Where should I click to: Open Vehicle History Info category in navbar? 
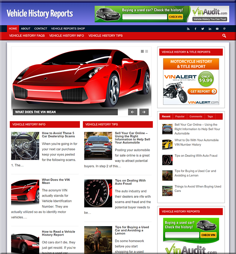(x=66, y=36)
